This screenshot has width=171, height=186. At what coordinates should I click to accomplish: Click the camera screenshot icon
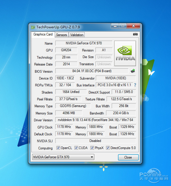(135, 34)
